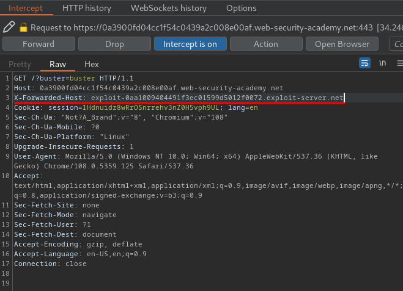403x291 pixels.
Task: Click the User-Agent header line
Action: pos(196,156)
